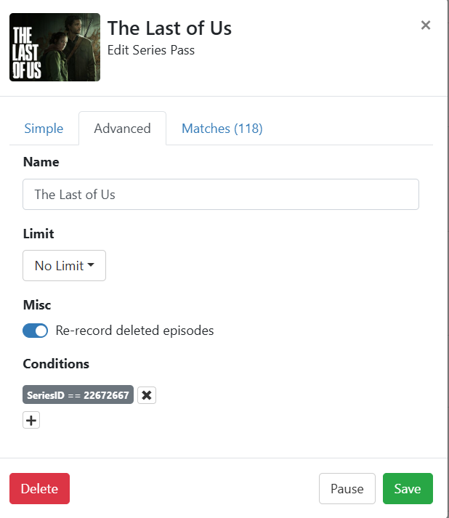Switch to the Simple tab

44,129
